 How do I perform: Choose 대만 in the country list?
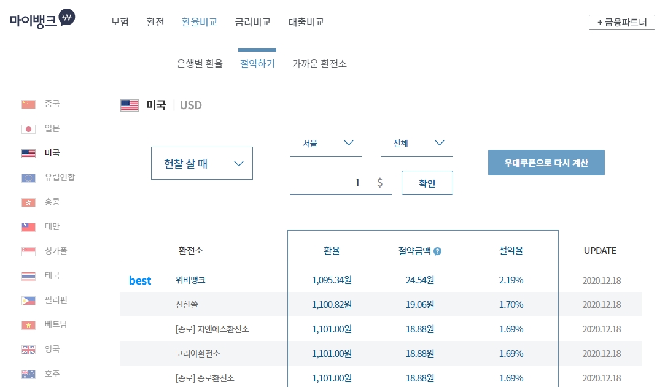pos(52,226)
